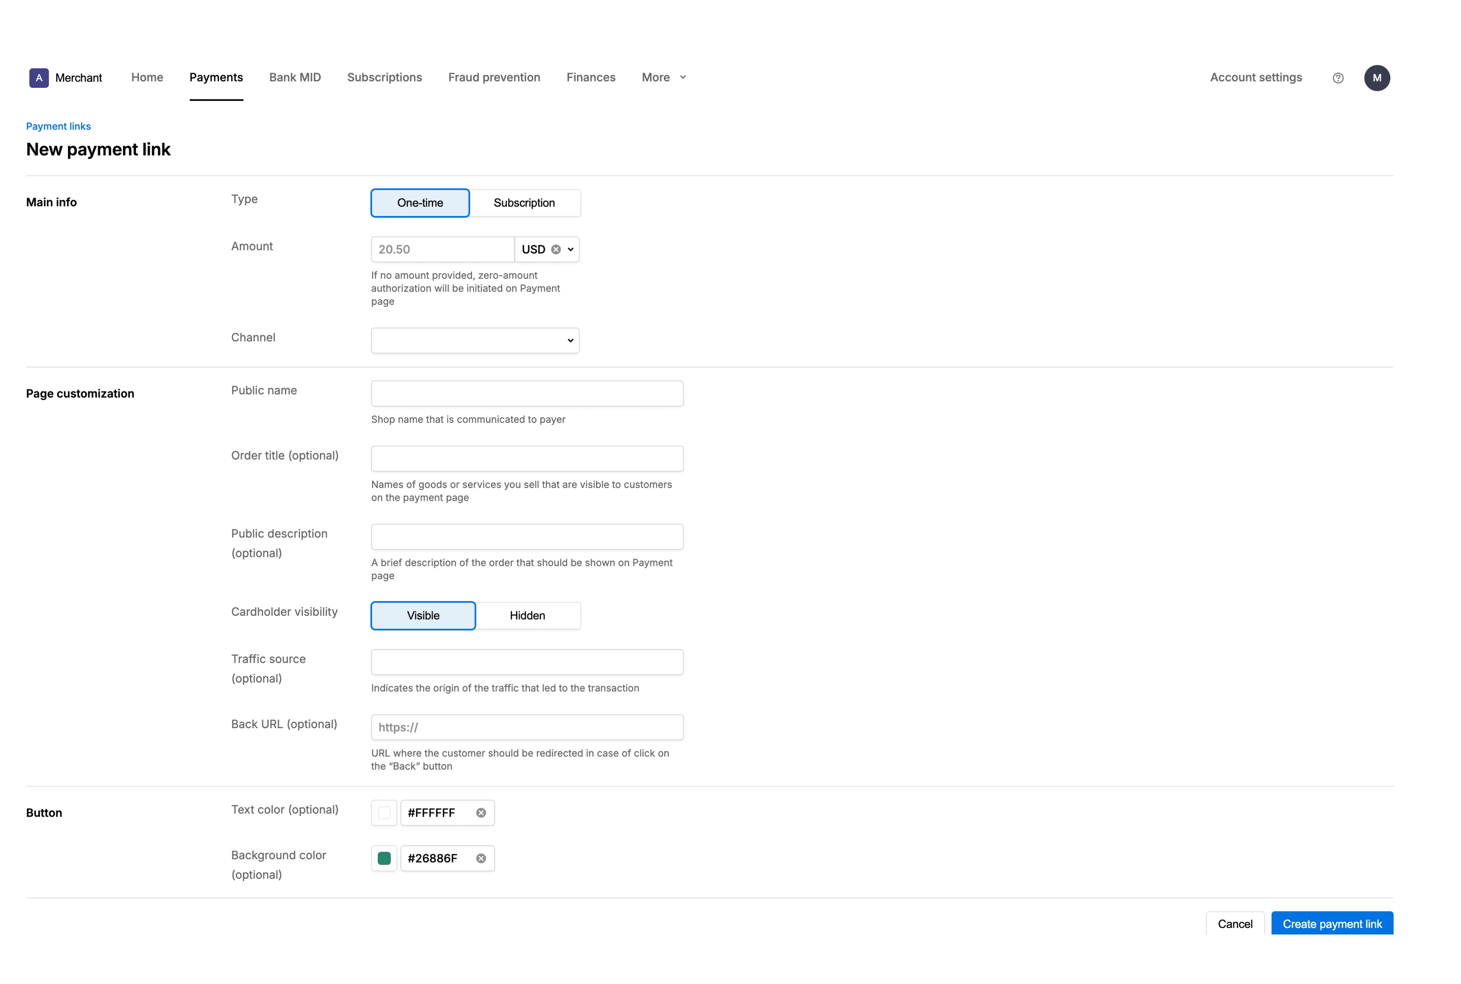Image resolution: width=1461 pixels, height=984 pixels.
Task: Clear the #FFFFFF text color value
Action: click(x=481, y=812)
